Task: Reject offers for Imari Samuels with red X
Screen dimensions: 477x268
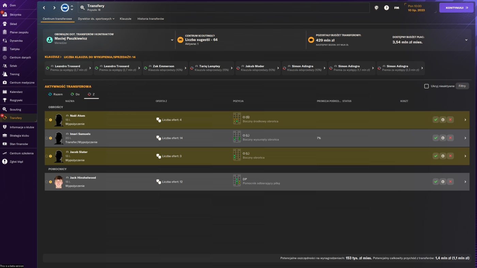Action: point(450,138)
